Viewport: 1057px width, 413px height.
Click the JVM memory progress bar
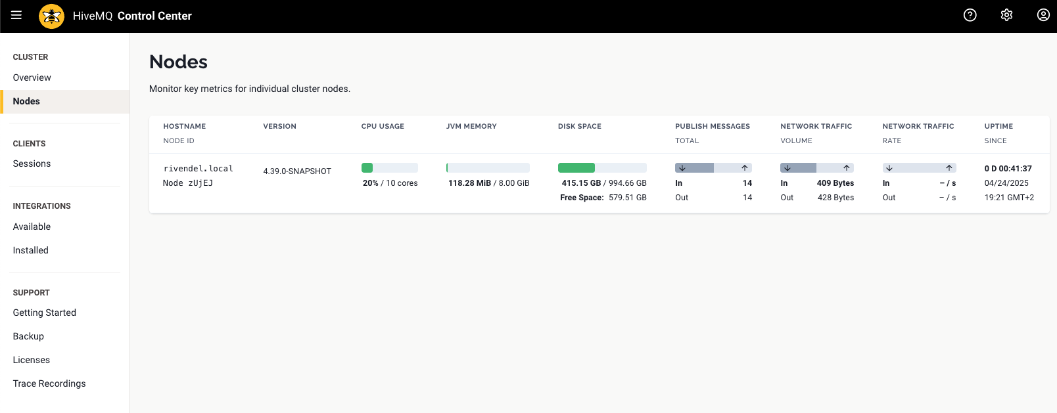pyautogui.click(x=488, y=168)
